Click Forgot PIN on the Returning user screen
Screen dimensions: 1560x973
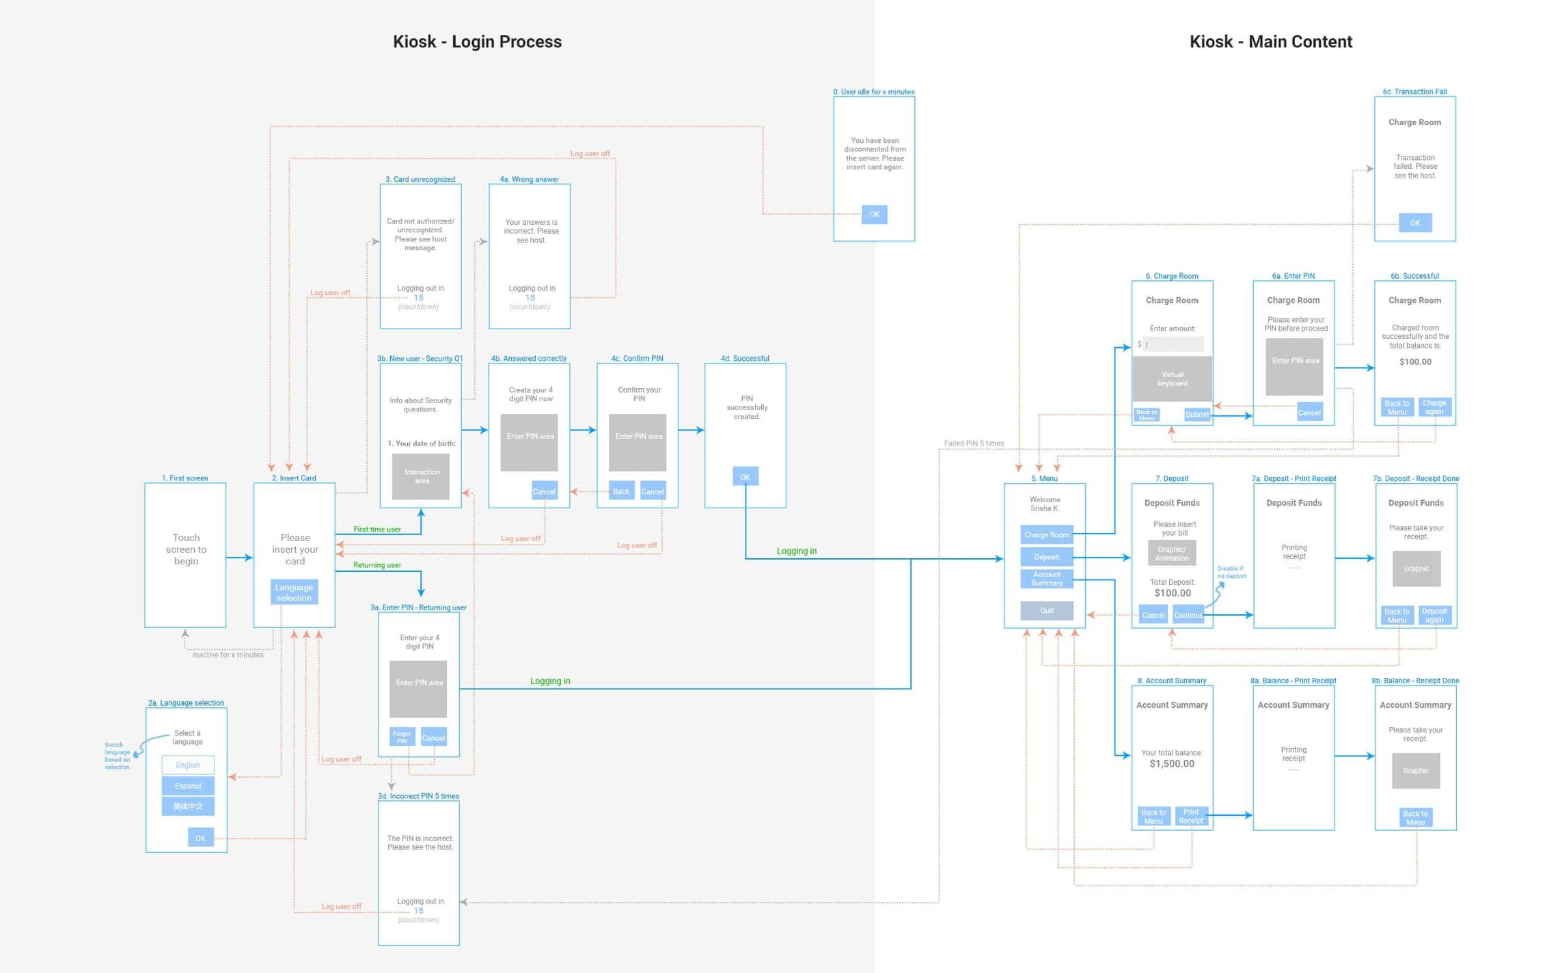coord(402,737)
